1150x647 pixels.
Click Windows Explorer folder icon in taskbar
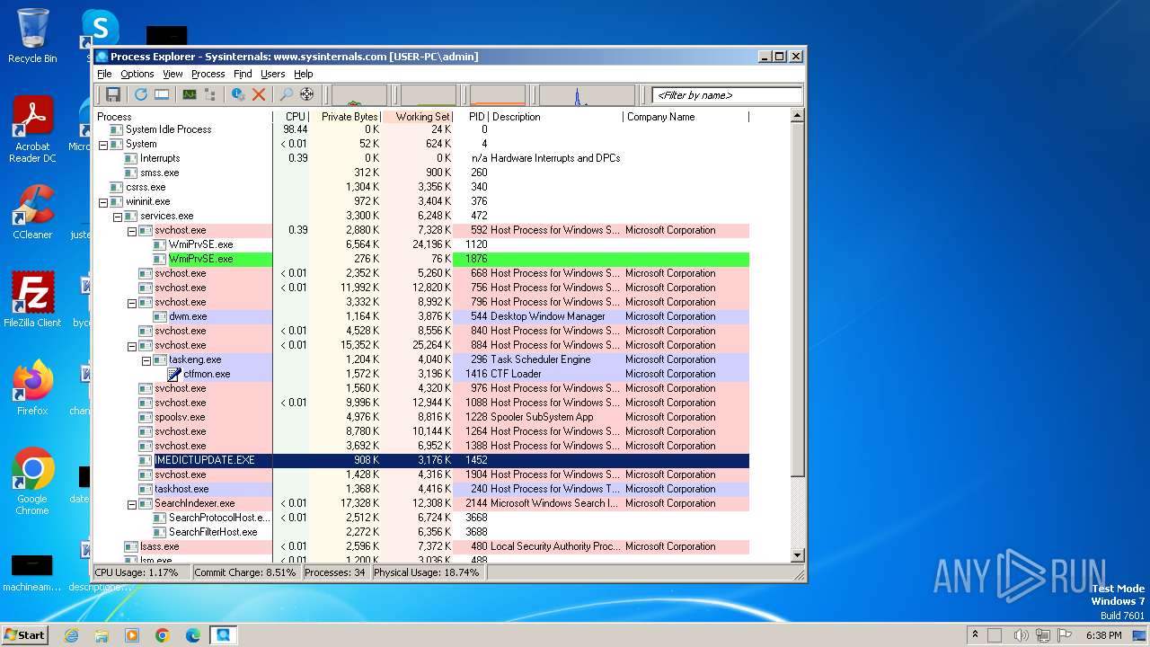(x=102, y=635)
